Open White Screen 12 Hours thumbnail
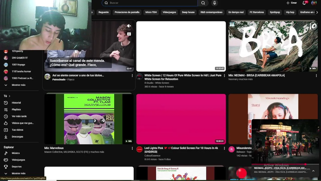The height and width of the screenshot is (181, 321). tap(181, 46)
